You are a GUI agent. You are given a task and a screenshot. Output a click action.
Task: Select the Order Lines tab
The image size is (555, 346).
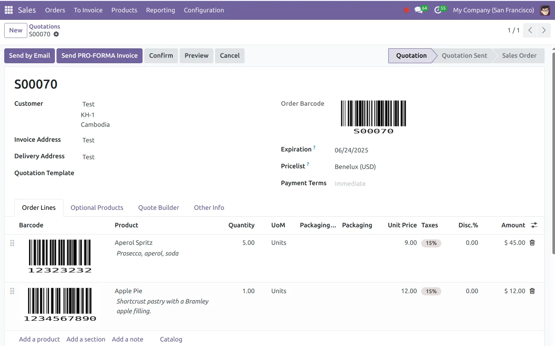click(x=39, y=208)
